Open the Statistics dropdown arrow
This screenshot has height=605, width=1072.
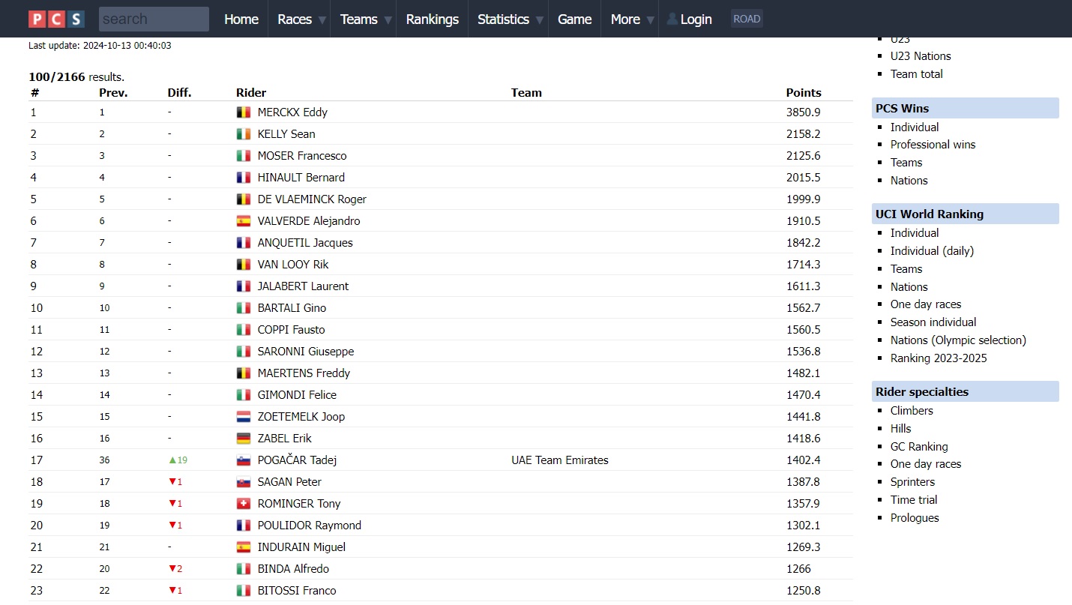click(x=540, y=20)
